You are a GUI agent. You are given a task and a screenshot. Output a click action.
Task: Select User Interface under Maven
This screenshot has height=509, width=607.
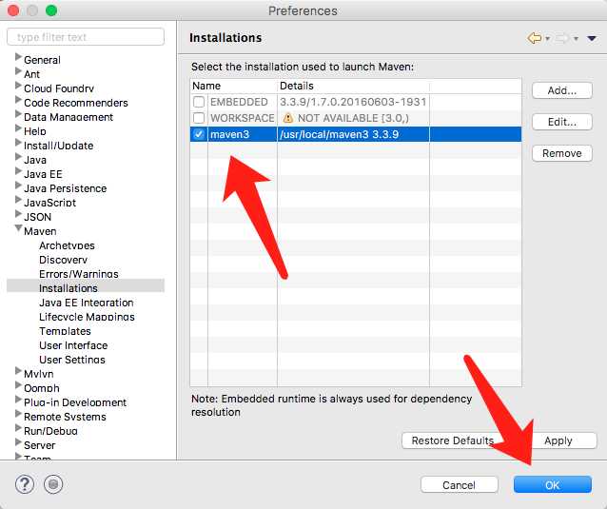click(x=73, y=345)
